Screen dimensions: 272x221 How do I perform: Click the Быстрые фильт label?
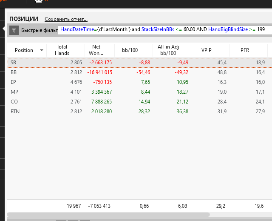coord(40,30)
